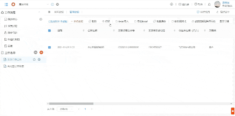Click the 采购员 column header
This screenshot has height=116, width=235.
pos(212,31)
